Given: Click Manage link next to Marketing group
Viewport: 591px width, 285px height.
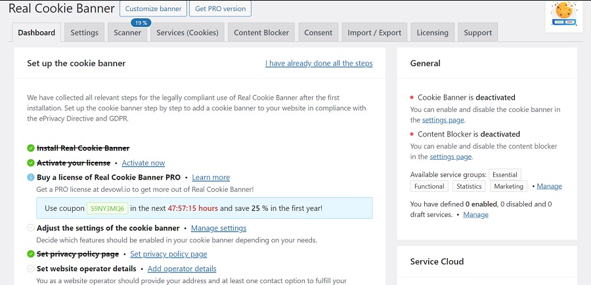Looking at the screenshot, I should 549,187.
